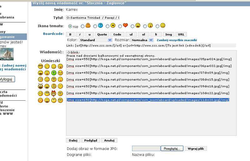Open the Rozmiar dropdown showing Normalna
Screen dimensions: 250x161
pyautogui.click(x=142, y=40)
